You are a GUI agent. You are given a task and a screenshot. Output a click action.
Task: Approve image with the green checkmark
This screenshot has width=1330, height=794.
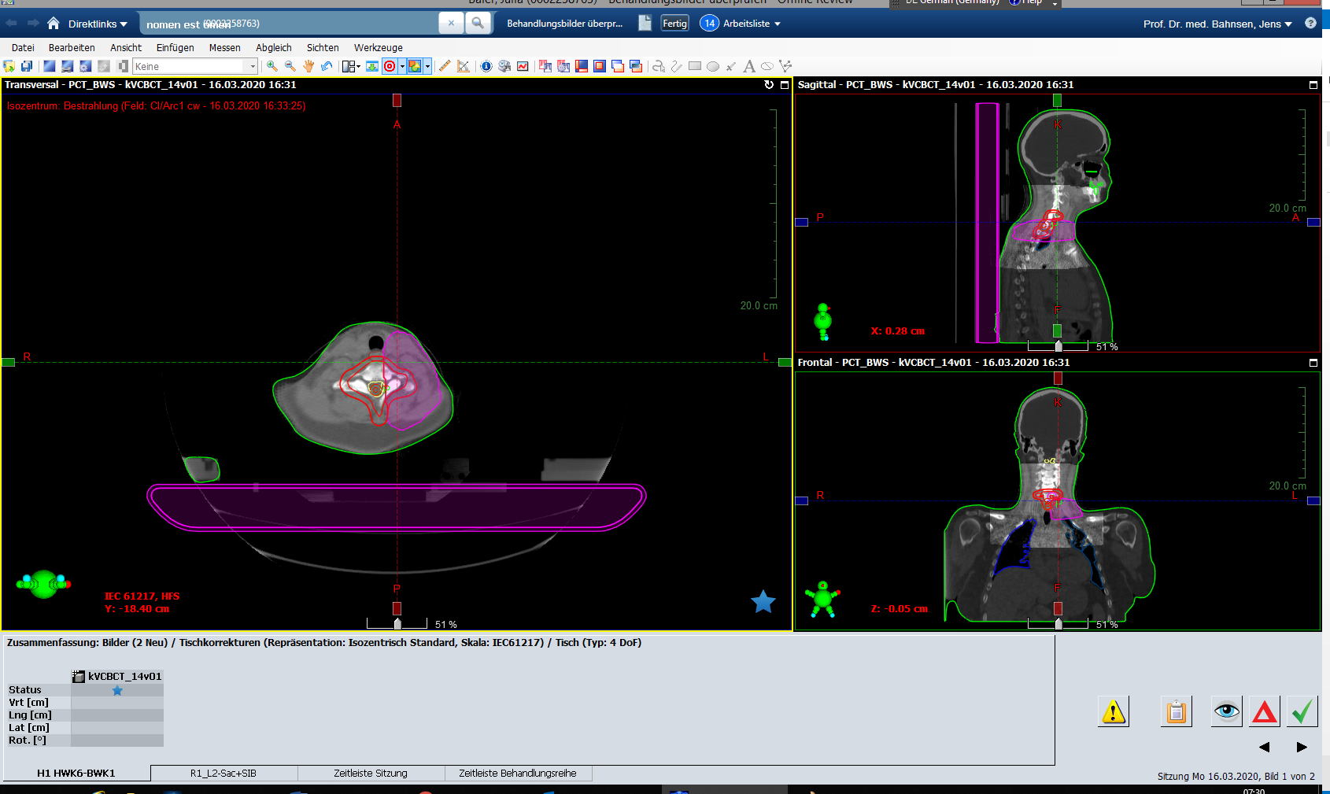click(1302, 712)
